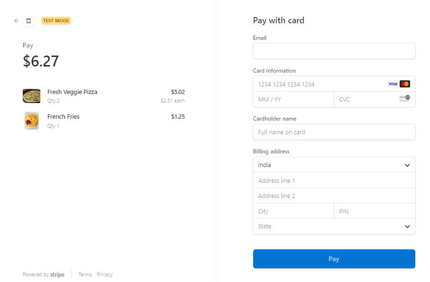The height and width of the screenshot is (282, 430).
Task: Click the Address line 1 field
Action: [334, 180]
